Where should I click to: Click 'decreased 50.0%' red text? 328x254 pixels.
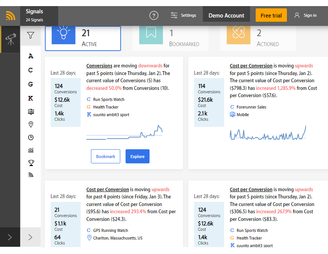click(104, 88)
